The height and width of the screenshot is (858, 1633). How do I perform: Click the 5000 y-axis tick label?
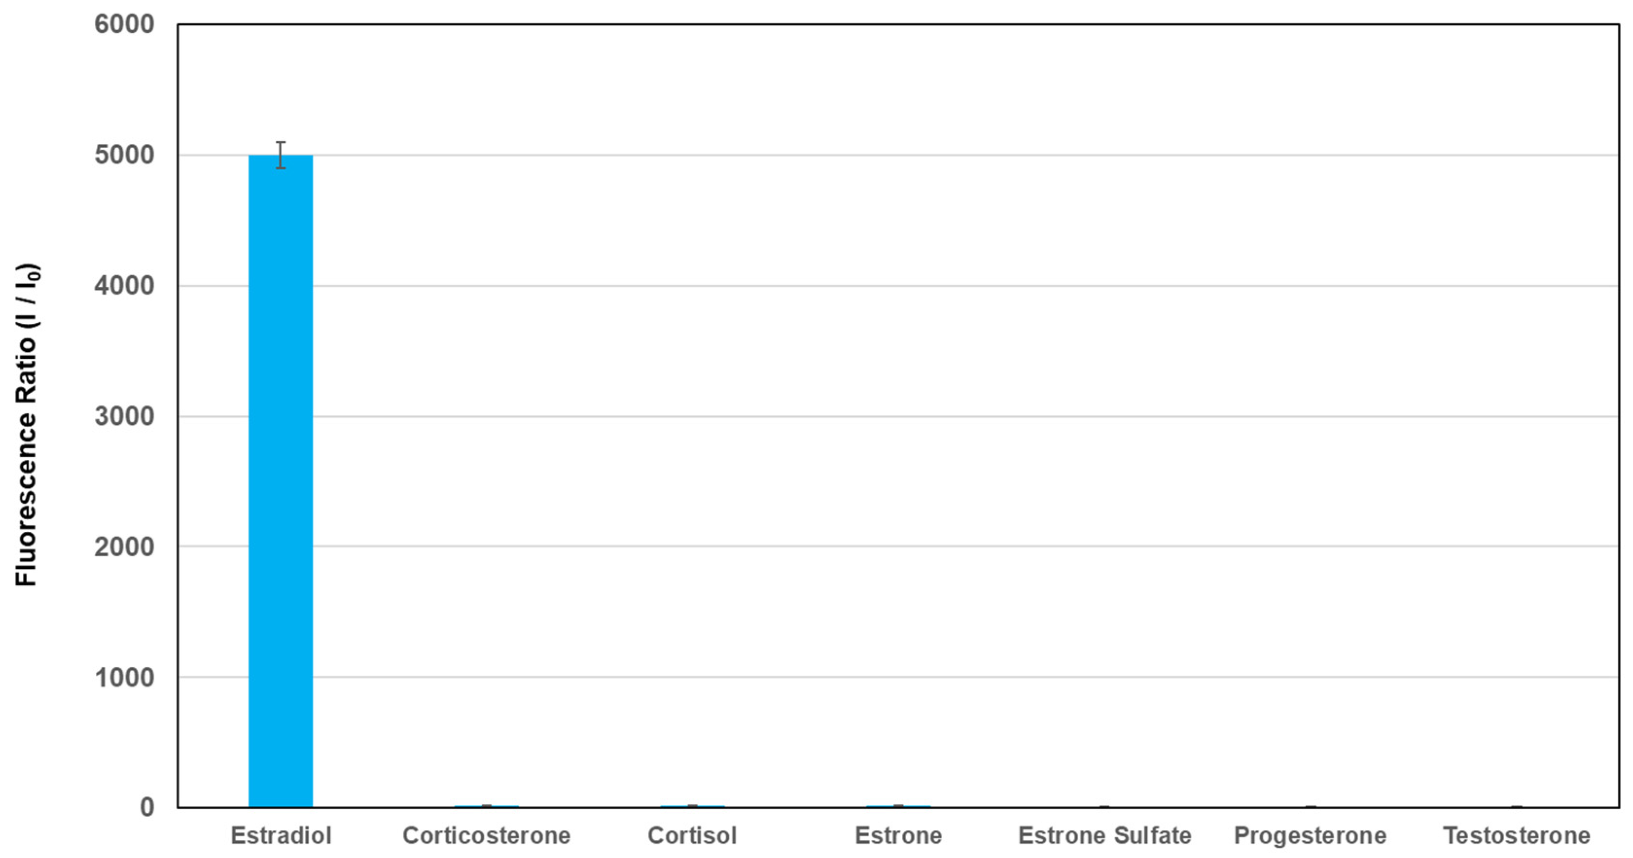pyautogui.click(x=124, y=155)
